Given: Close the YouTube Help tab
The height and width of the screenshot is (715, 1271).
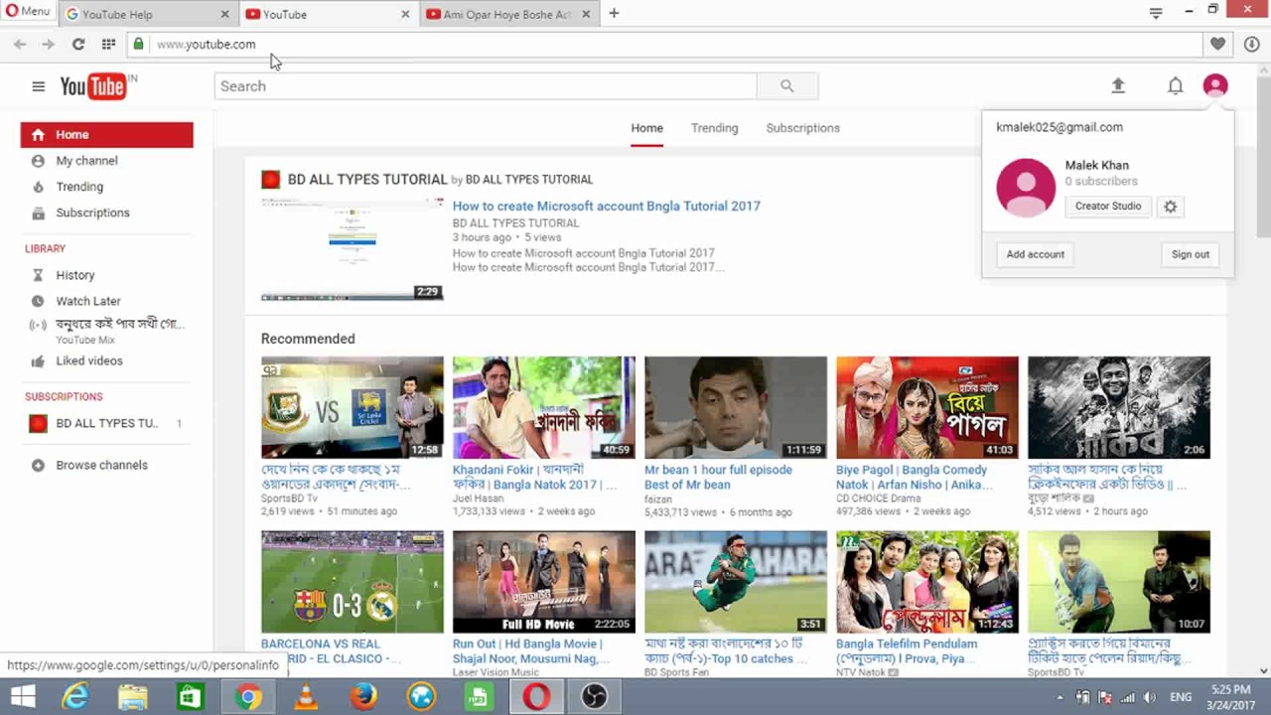Looking at the screenshot, I should point(224,14).
